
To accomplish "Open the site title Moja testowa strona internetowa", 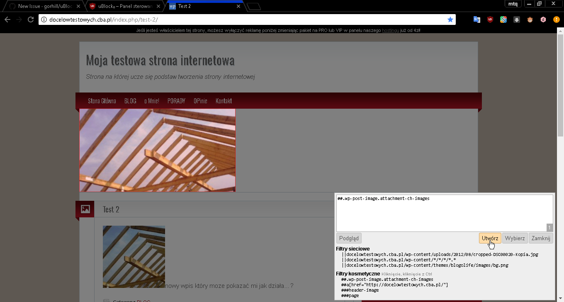I will point(160,60).
